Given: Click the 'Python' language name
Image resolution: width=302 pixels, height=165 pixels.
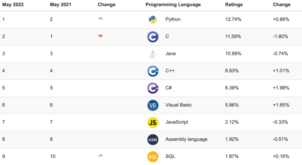Looking at the screenshot, I should point(173,19).
